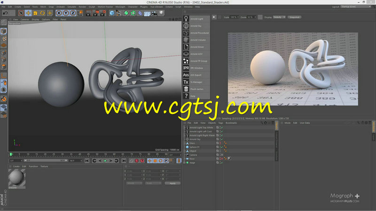Screen dimensions: 376x211
Task: Click the Flush caches trash icon
Action: [x=186, y=89]
